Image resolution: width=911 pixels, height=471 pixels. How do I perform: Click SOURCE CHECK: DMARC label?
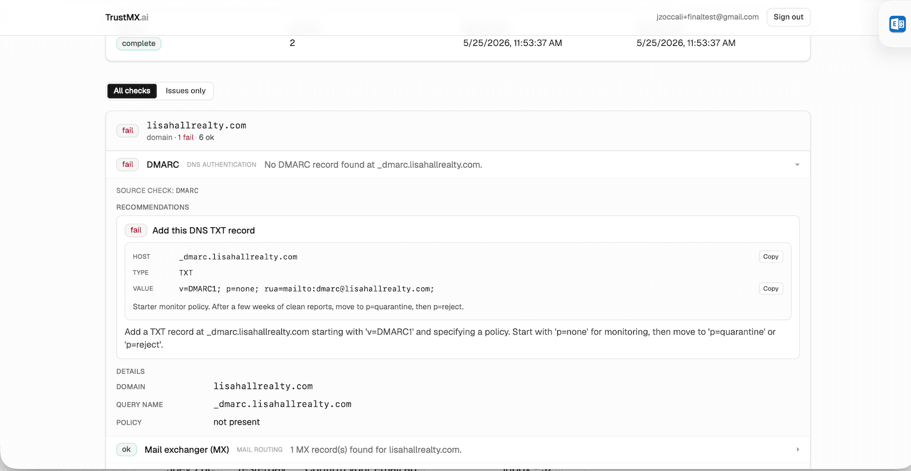point(157,191)
